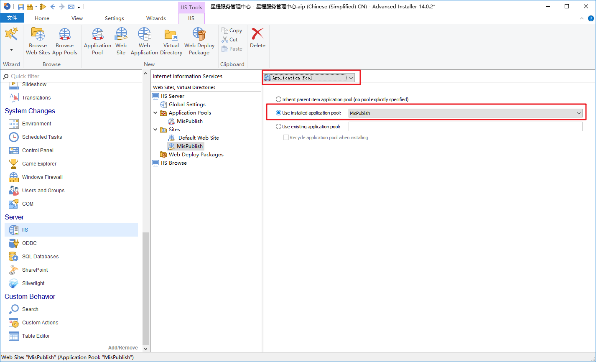
Task: Select Use installed application pool option
Action: pos(279,113)
